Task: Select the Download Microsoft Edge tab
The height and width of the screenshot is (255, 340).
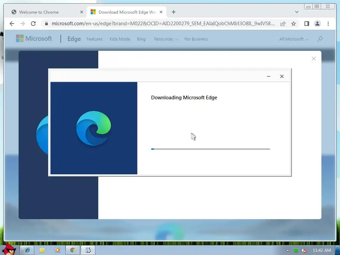Action: coord(127,12)
